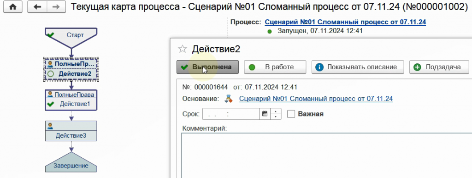
Task: Open the Процесс link Сценарий №01 at top
Action: 345,22
